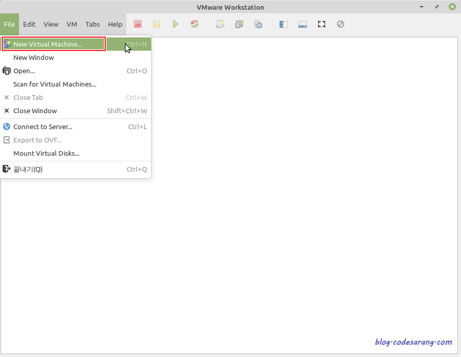Choose Close Window menu entry
Image resolution: width=461 pixels, height=357 pixels.
coord(76,111)
